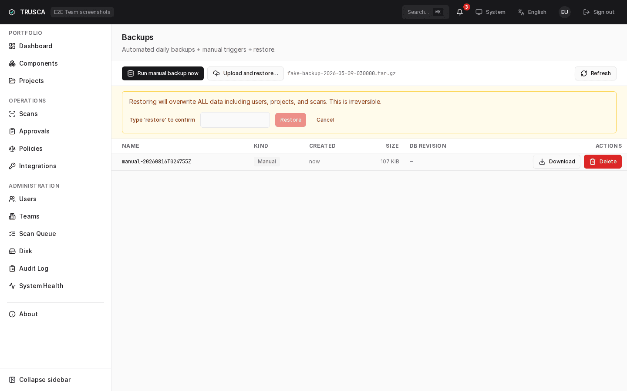The image size is (627, 391).
Task: Click the About info icon
Action: [12, 314]
